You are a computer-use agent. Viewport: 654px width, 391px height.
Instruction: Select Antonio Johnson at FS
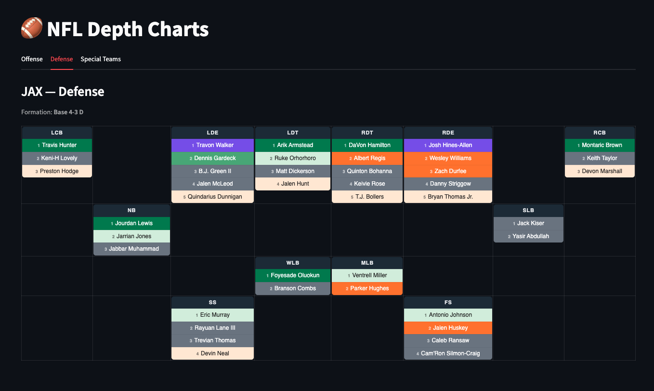(x=448, y=315)
